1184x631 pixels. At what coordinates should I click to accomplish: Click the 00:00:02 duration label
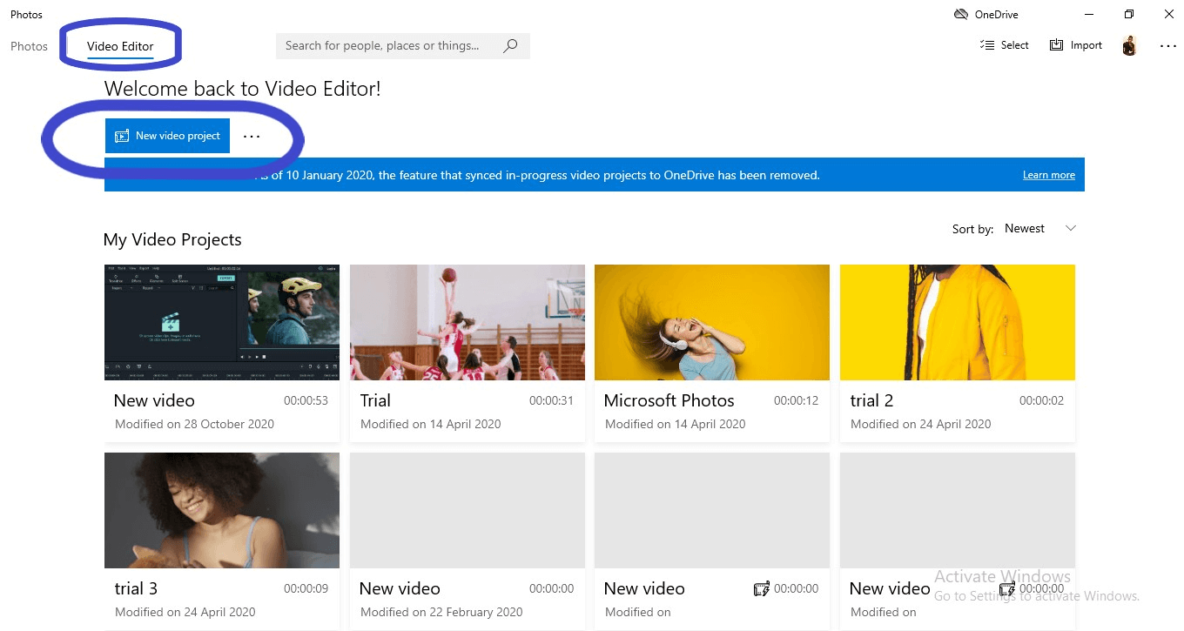(x=1041, y=400)
